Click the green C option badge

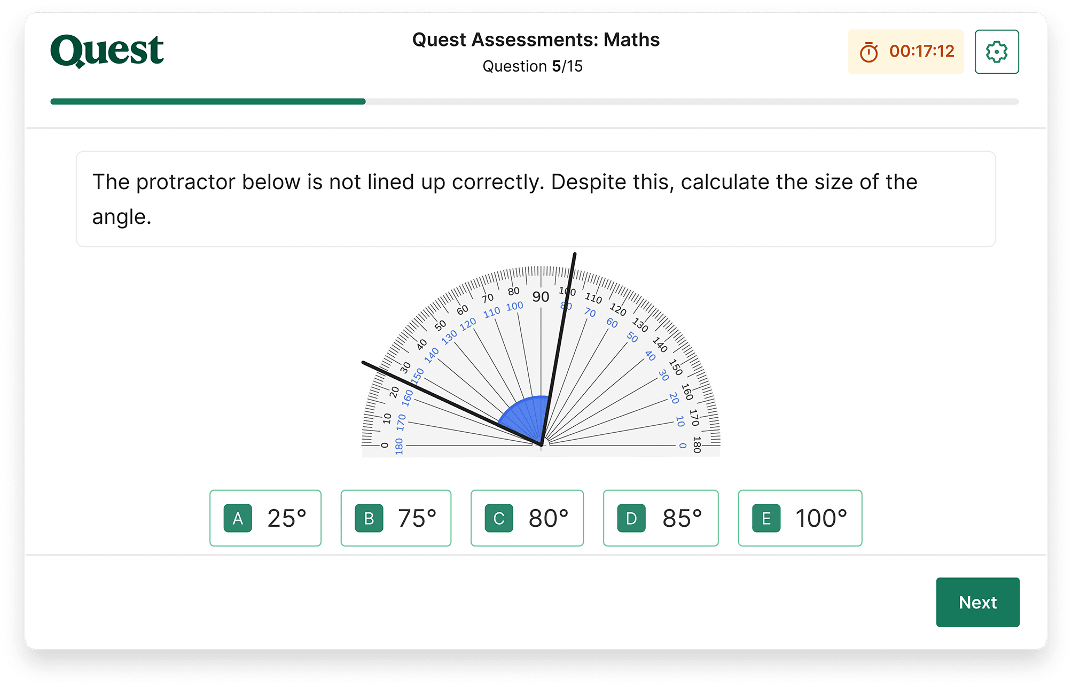coord(498,518)
